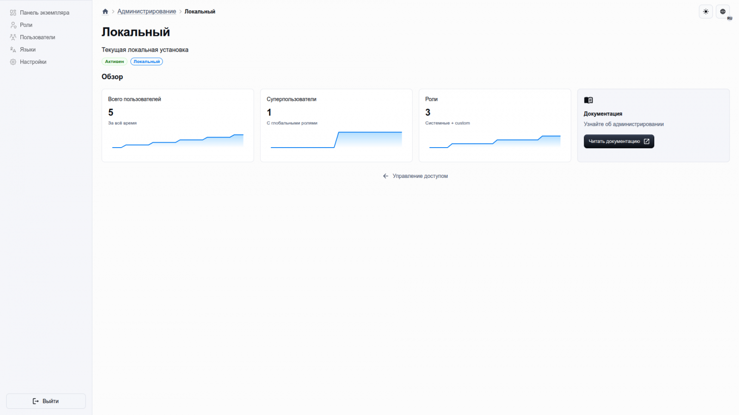Click the documentation book icon
The width and height of the screenshot is (739, 415).
pyautogui.click(x=588, y=100)
